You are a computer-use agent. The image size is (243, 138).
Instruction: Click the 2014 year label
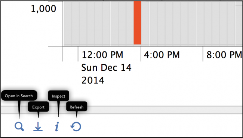(x=93, y=80)
